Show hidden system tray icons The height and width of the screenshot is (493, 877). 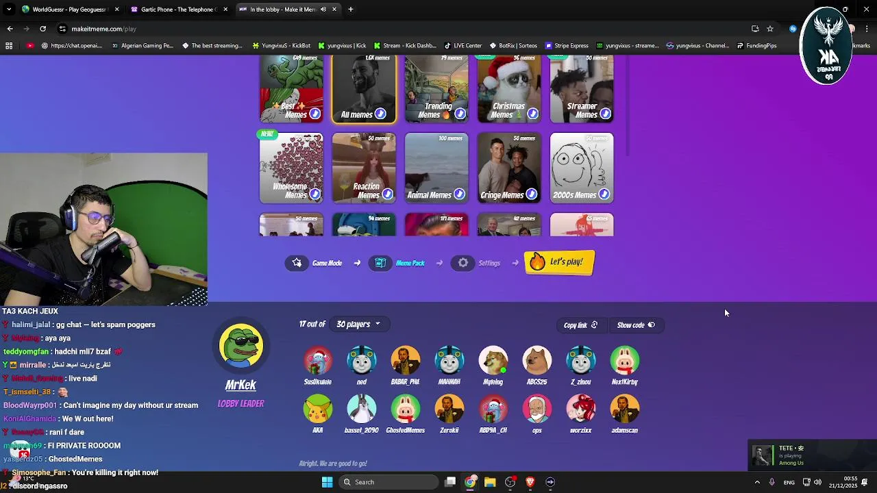coord(757,482)
